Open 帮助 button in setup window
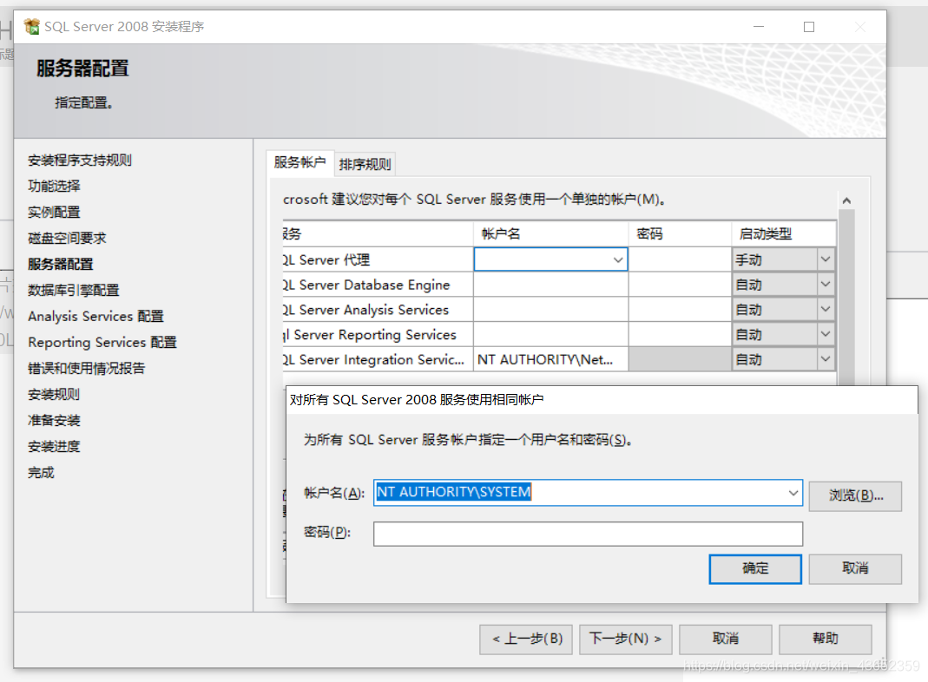Image resolution: width=928 pixels, height=682 pixels. pos(825,639)
